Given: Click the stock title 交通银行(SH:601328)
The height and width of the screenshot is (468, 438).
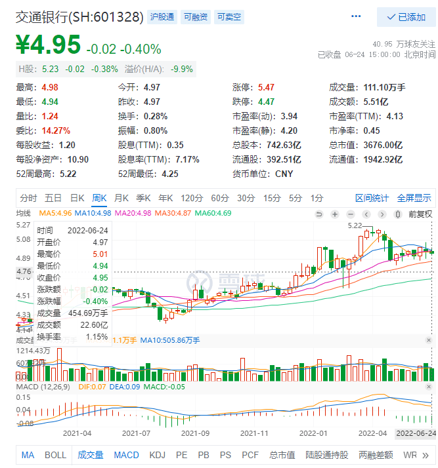Looking at the screenshot, I should (79, 17).
